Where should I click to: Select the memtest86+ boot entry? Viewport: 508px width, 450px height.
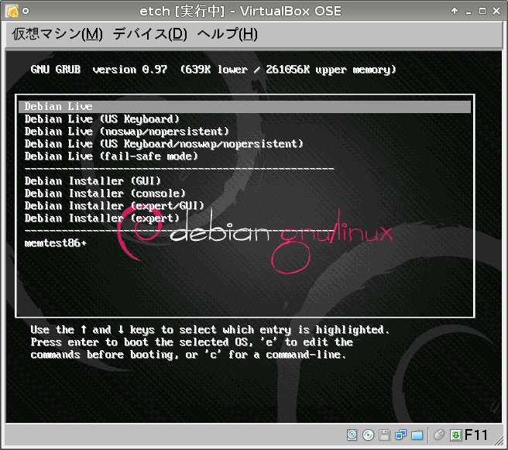(56, 243)
